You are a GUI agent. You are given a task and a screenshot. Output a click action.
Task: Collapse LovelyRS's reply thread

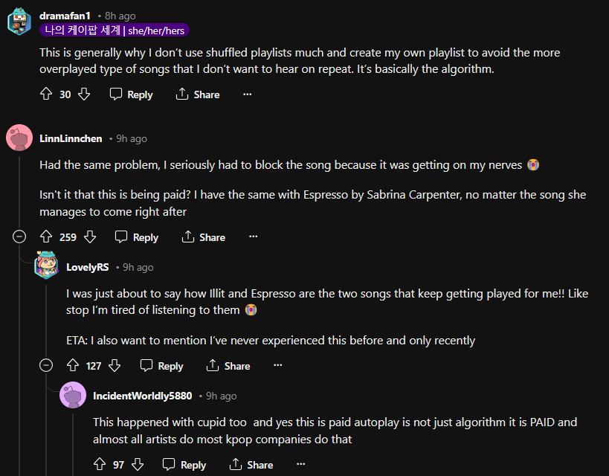pos(46,366)
